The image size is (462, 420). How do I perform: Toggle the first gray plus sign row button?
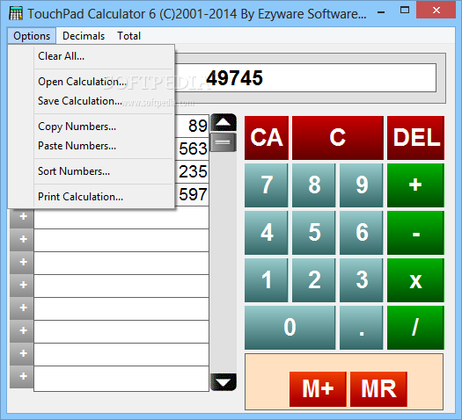pyautogui.click(x=22, y=217)
